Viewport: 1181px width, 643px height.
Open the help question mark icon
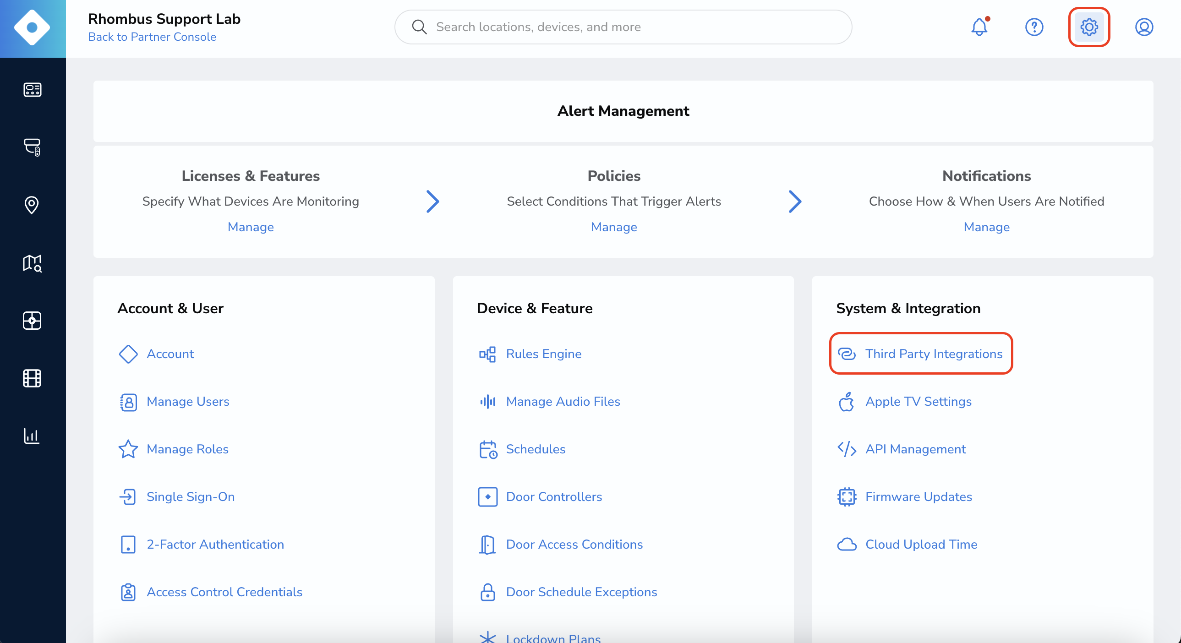click(1034, 27)
